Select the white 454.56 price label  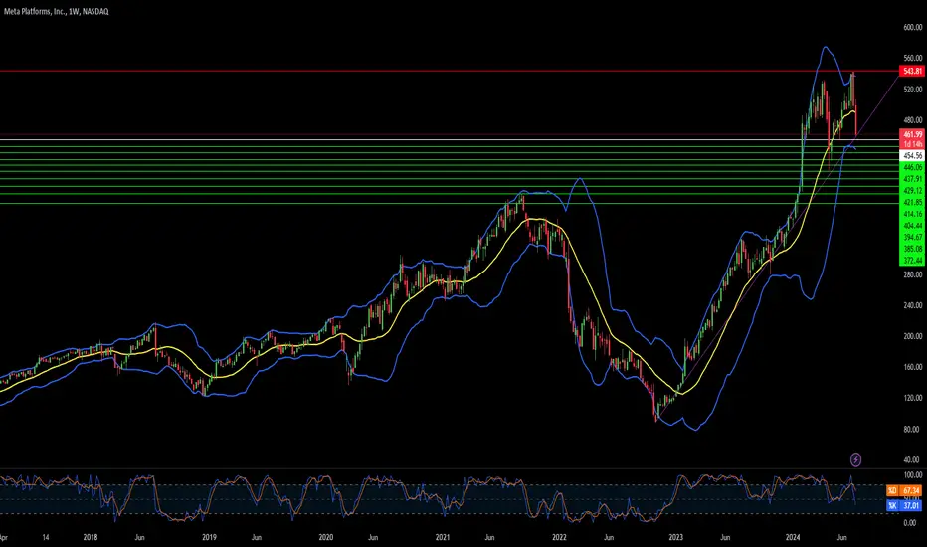(912, 155)
